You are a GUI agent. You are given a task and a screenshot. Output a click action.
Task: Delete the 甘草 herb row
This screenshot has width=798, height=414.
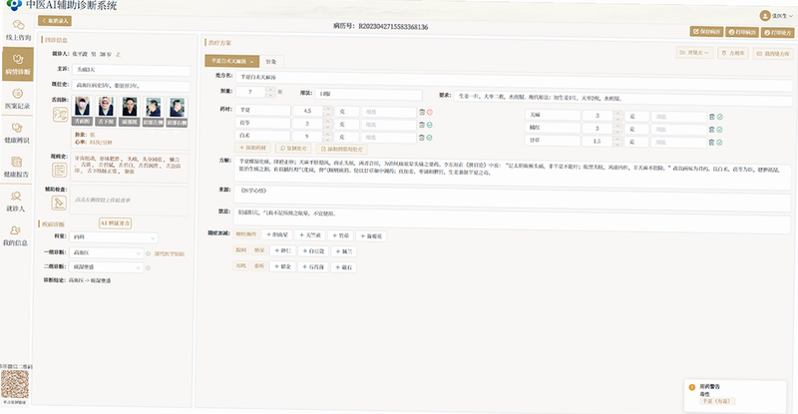712,142
